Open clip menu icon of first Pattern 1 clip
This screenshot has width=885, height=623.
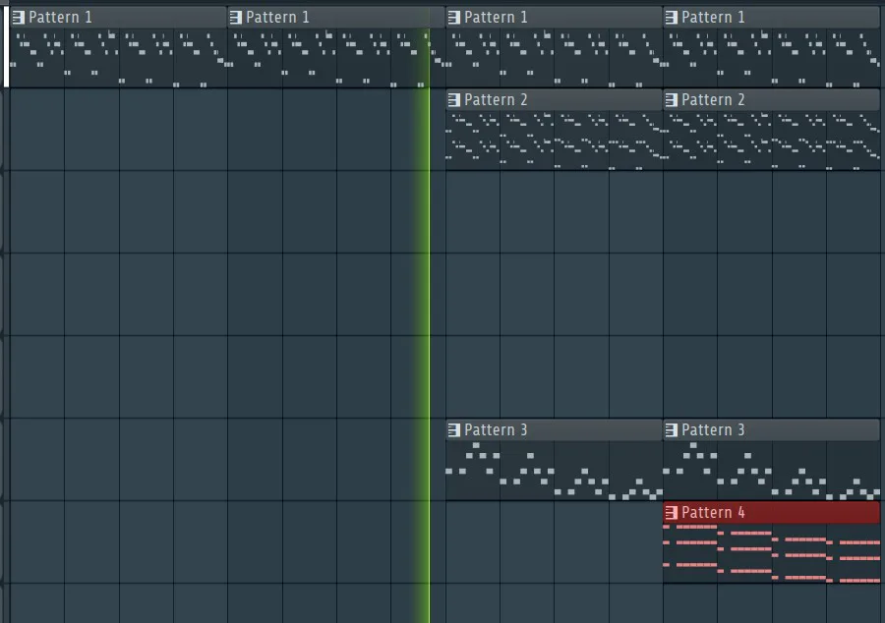pyautogui.click(x=18, y=18)
